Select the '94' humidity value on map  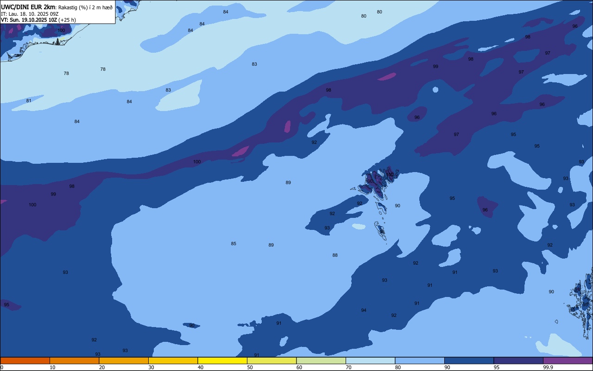pyautogui.click(x=364, y=310)
